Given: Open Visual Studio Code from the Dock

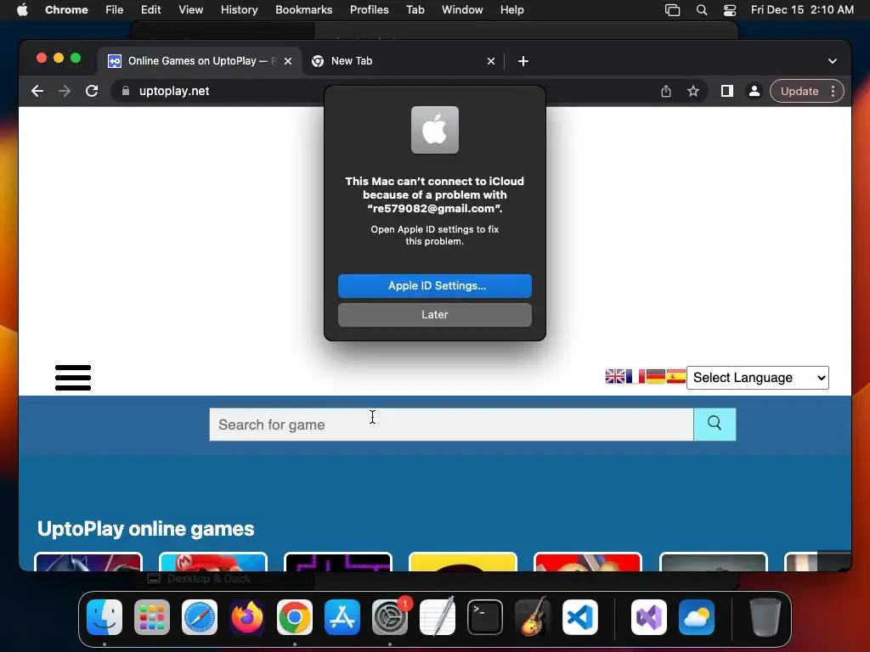Looking at the screenshot, I should [x=579, y=617].
